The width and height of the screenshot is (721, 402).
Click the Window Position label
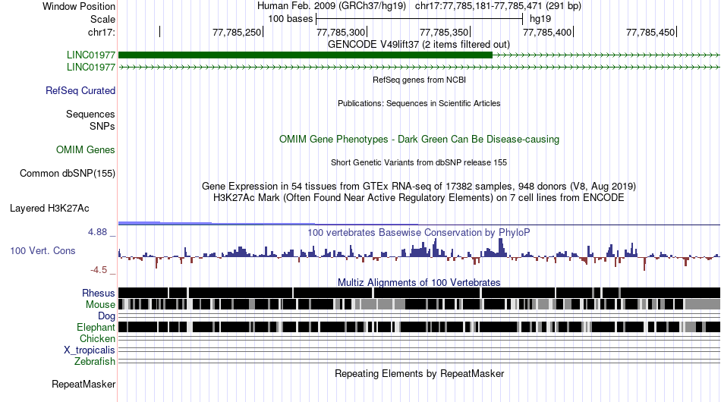79,6
